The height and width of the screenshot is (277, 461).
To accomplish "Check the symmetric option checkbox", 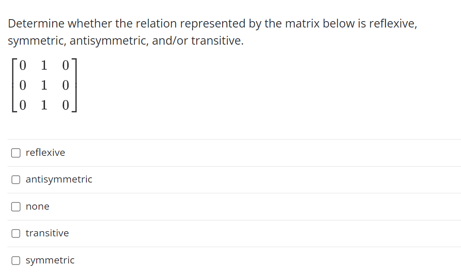I will coord(16,260).
